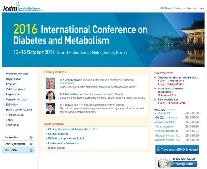The height and width of the screenshot is (169, 207).
Task: Click the arrow icon beside Past ICDM
Action: pyautogui.click(x=31, y=151)
